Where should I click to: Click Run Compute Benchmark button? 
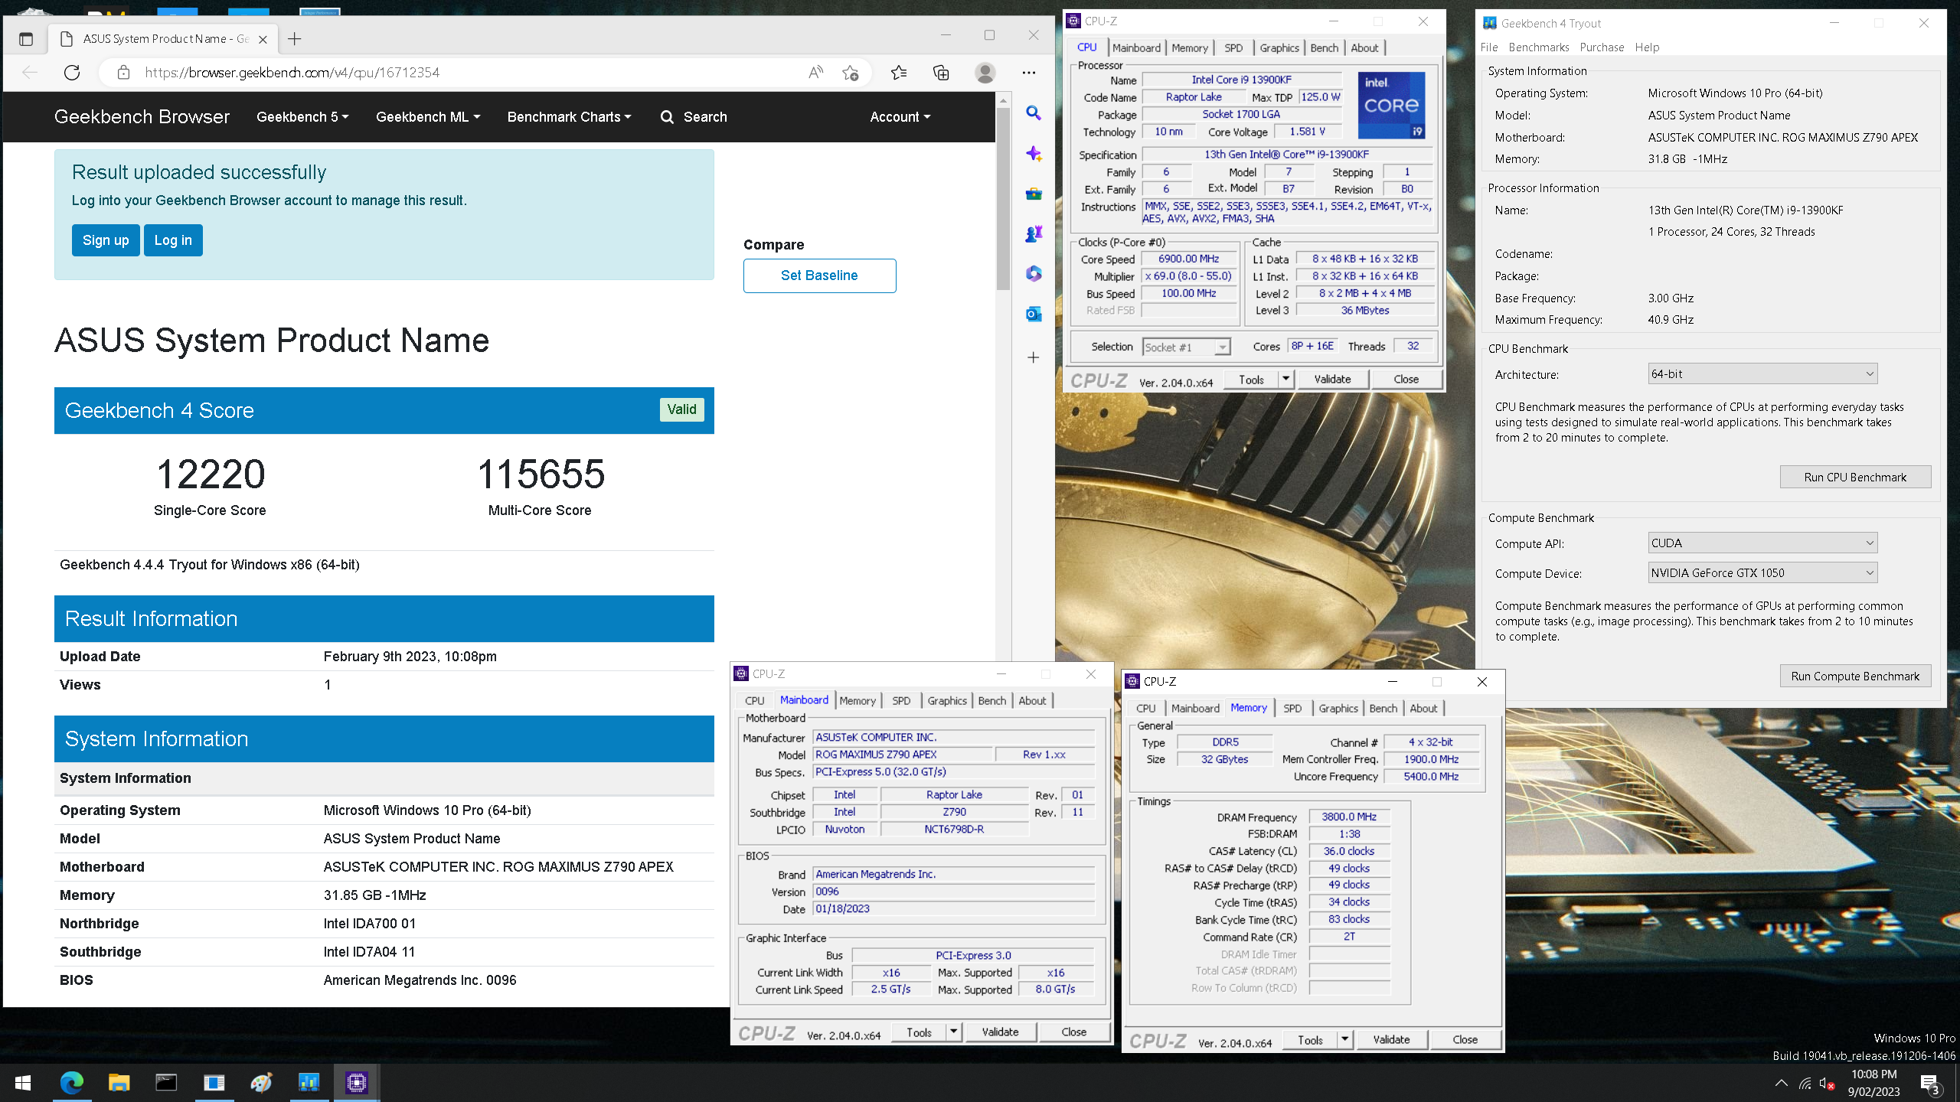tap(1855, 677)
